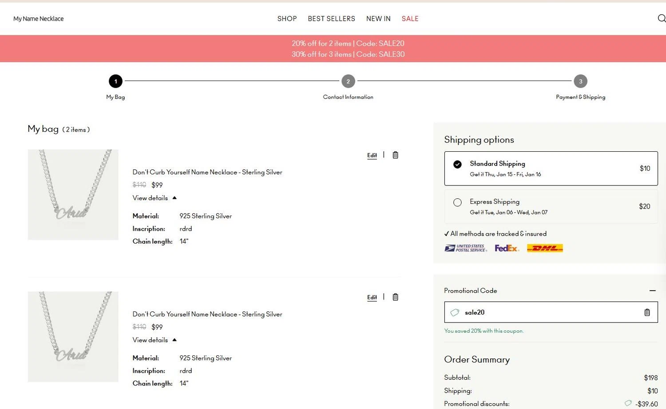666x409 pixels.
Task: Open first Don't Curb Yourself necklace title
Action: click(207, 172)
